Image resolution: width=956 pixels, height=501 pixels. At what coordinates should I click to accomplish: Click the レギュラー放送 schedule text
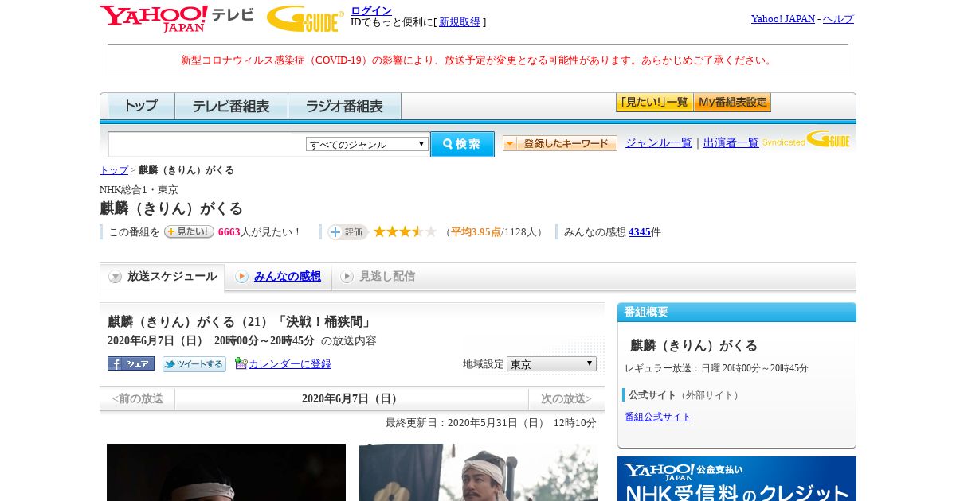(x=716, y=368)
